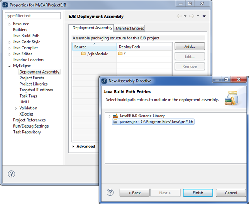249x204 pixels.
Task: Click the javaws.jar file icon
Action: (115, 121)
